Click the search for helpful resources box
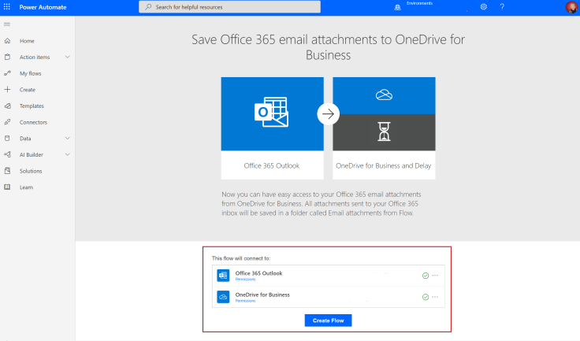 coord(230,7)
